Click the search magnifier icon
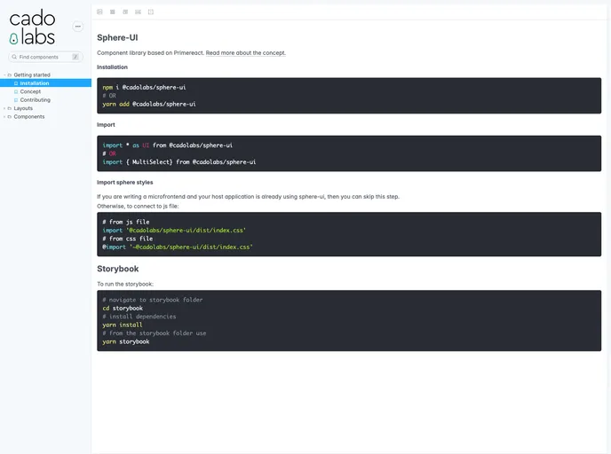The height and width of the screenshot is (454, 611). coord(14,57)
